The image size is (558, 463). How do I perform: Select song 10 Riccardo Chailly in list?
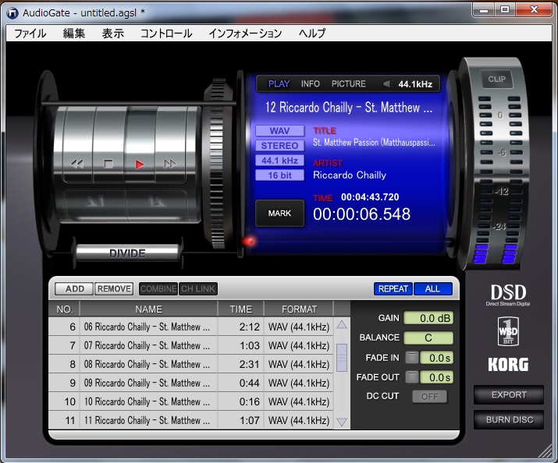[x=190, y=401]
